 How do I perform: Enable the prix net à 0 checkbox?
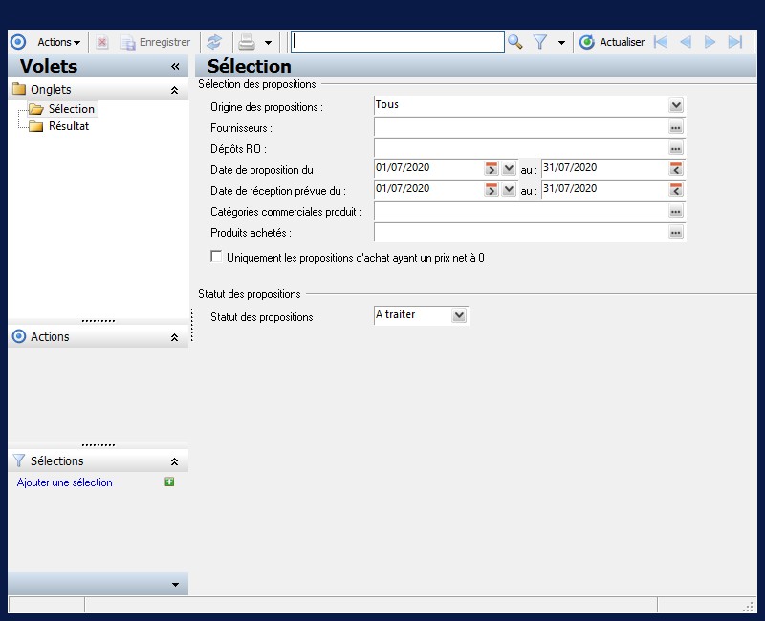click(216, 256)
